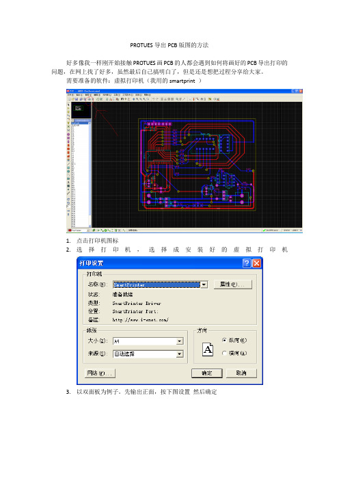Screen dimensions: 339x480
Task: Click the text 点击打印机图标
Action: 97,241
